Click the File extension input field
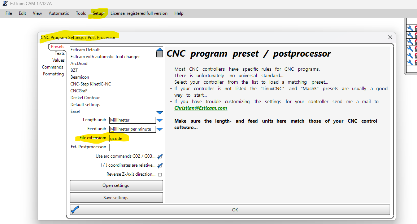Screen dimensions: 417x224 [136, 139]
